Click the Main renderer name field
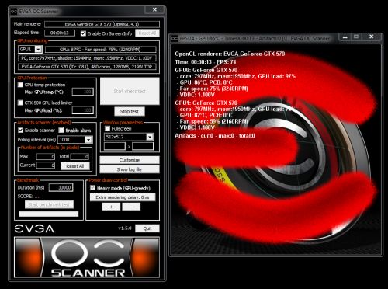388x289 pixels. (x=102, y=24)
